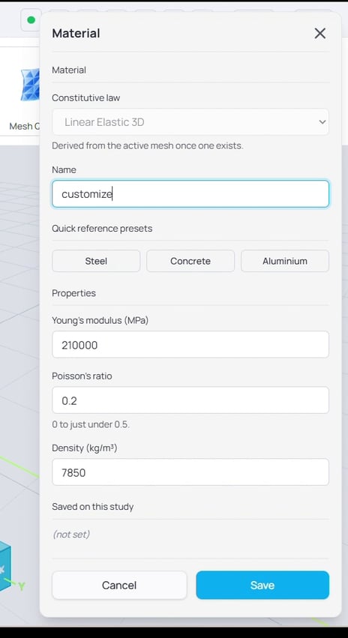Click the grid viewport area left of the dialog

pyautogui.click(x=19, y=325)
